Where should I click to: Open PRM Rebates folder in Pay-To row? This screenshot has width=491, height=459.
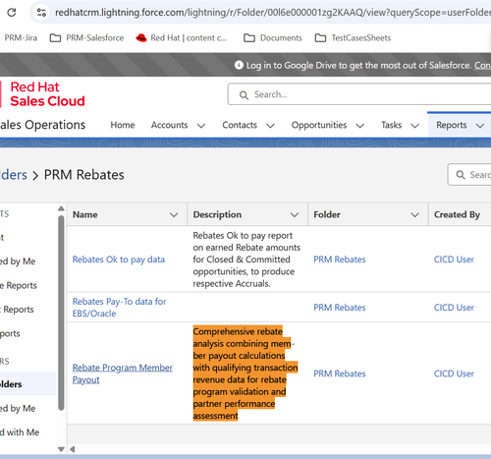point(340,308)
